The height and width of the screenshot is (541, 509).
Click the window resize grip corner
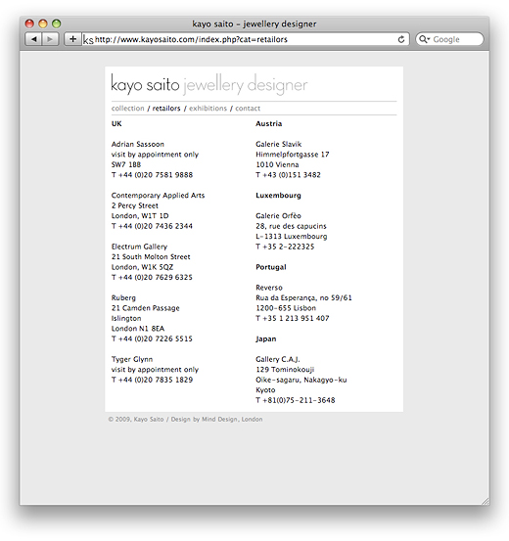tap(486, 501)
